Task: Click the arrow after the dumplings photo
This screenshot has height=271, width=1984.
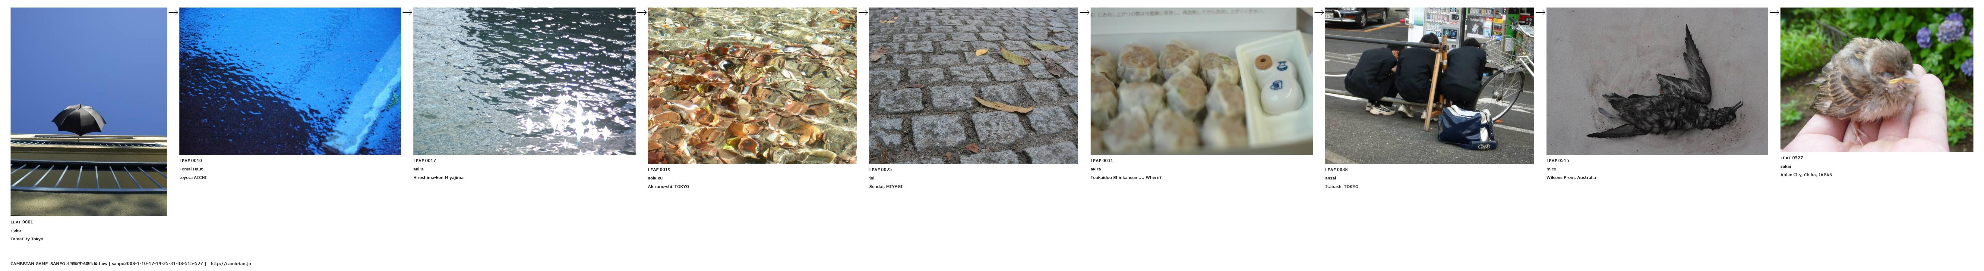Action: [x=1319, y=12]
